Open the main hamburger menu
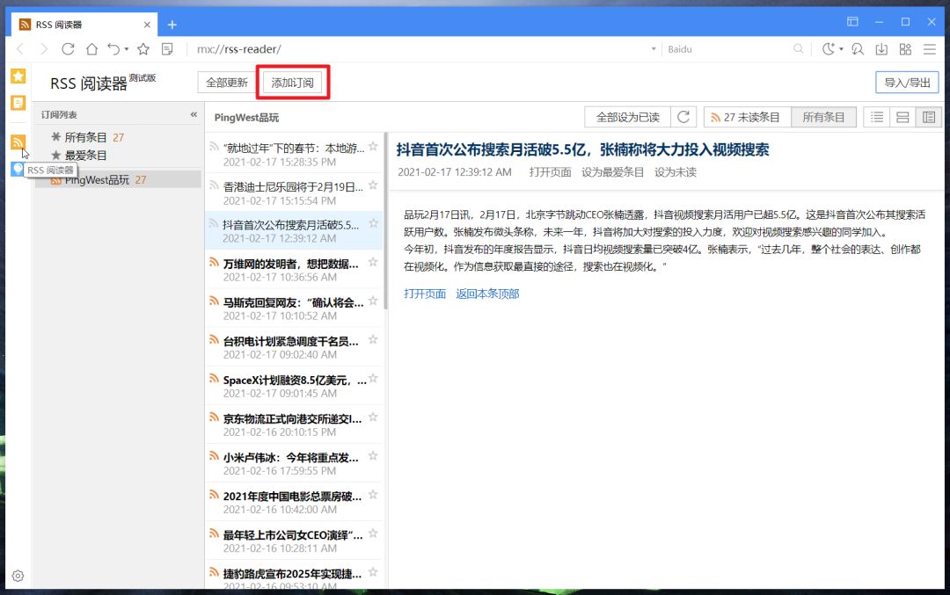Image resolution: width=950 pixels, height=595 pixels. 930,49
